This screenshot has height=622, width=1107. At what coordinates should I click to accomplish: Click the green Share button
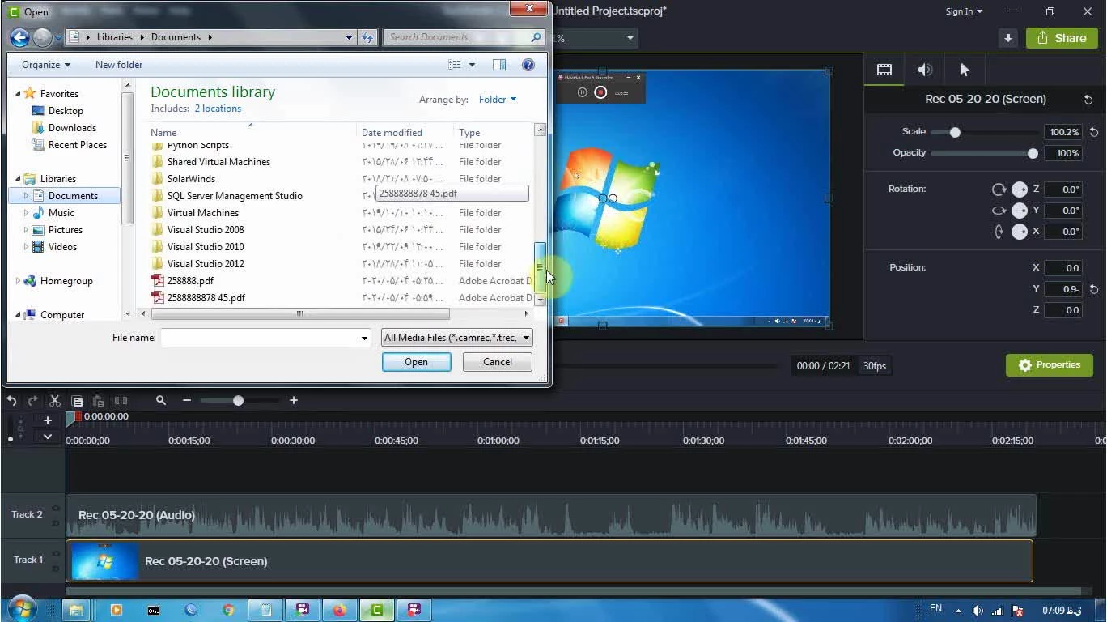1062,38
